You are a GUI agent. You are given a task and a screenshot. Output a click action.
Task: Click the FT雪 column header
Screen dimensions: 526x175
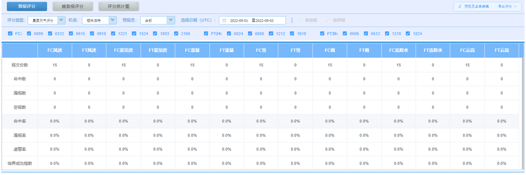(295, 50)
